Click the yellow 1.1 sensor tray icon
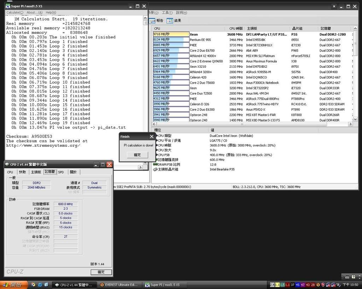This screenshot has width=362, height=289. 277,285
